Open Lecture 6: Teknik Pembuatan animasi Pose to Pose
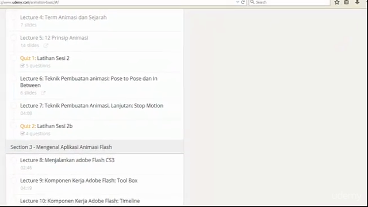This screenshot has width=368, height=207. [89, 82]
